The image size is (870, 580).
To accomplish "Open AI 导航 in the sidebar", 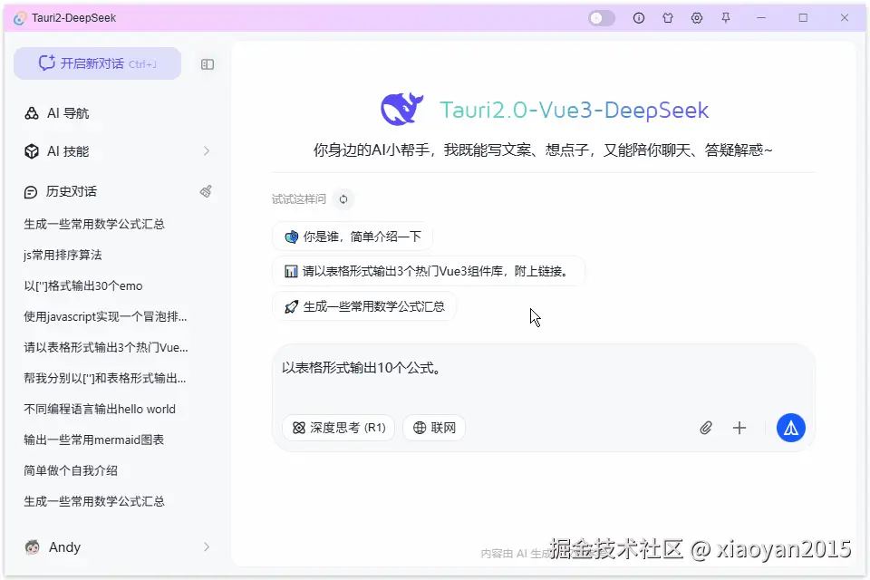I will (x=68, y=113).
